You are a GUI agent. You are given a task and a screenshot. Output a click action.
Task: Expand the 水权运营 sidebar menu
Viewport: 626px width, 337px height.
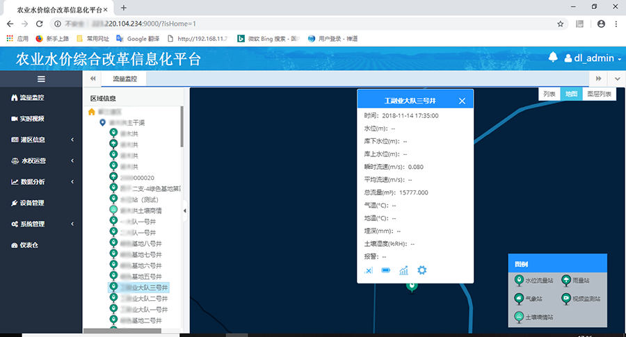[x=41, y=161]
